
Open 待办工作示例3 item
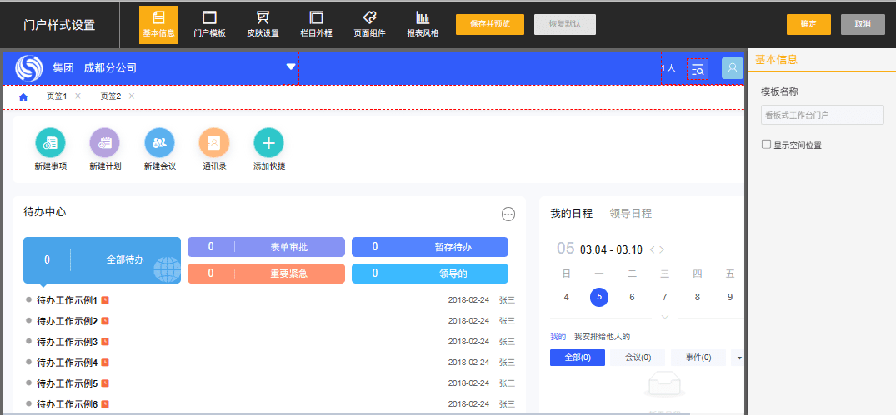[68, 342]
